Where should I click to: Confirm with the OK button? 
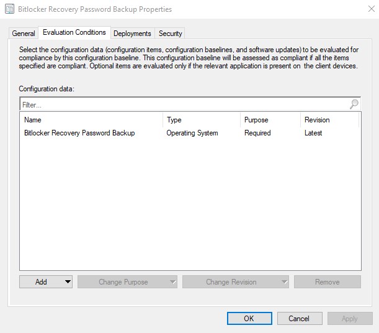click(249, 318)
